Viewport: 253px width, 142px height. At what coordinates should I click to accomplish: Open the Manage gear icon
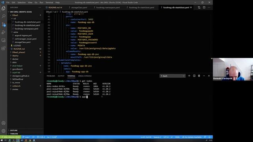4,131
